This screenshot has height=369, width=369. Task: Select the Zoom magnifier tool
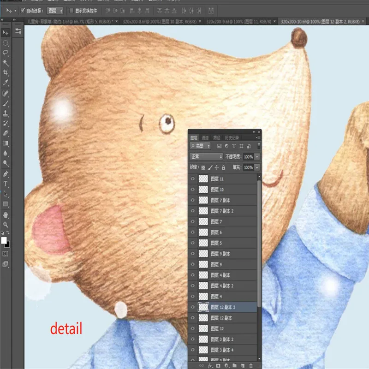point(6,224)
